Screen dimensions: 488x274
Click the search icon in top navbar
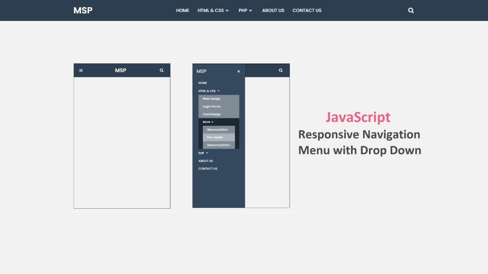click(411, 10)
